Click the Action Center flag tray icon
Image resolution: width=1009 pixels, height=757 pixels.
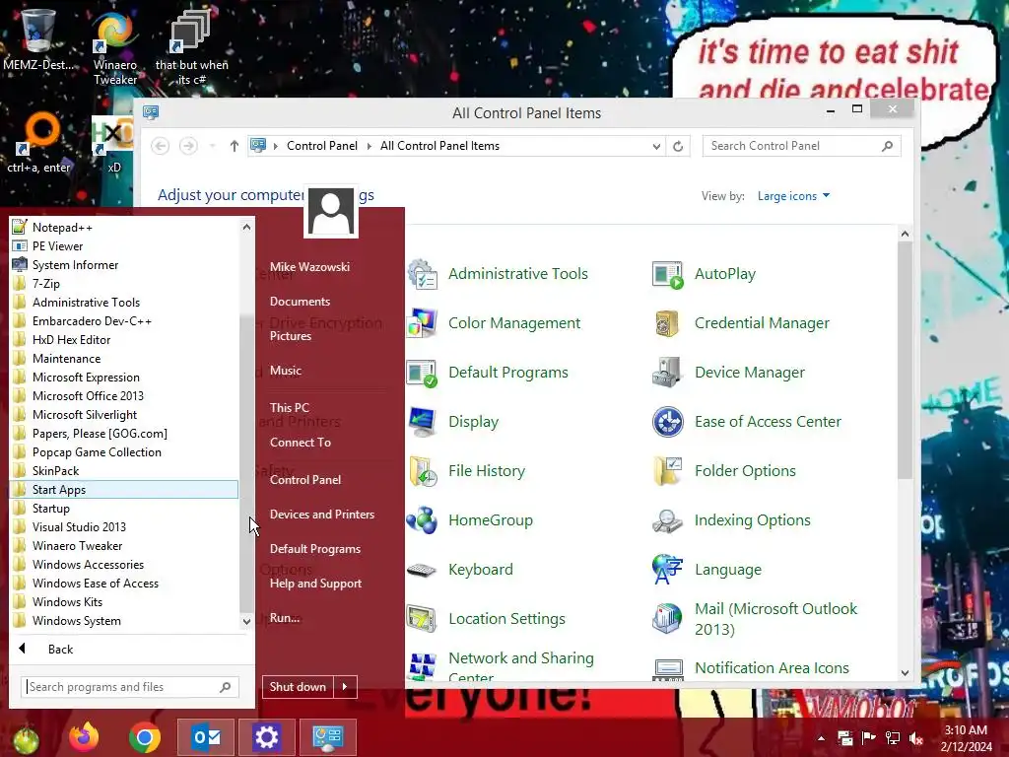[x=868, y=737]
